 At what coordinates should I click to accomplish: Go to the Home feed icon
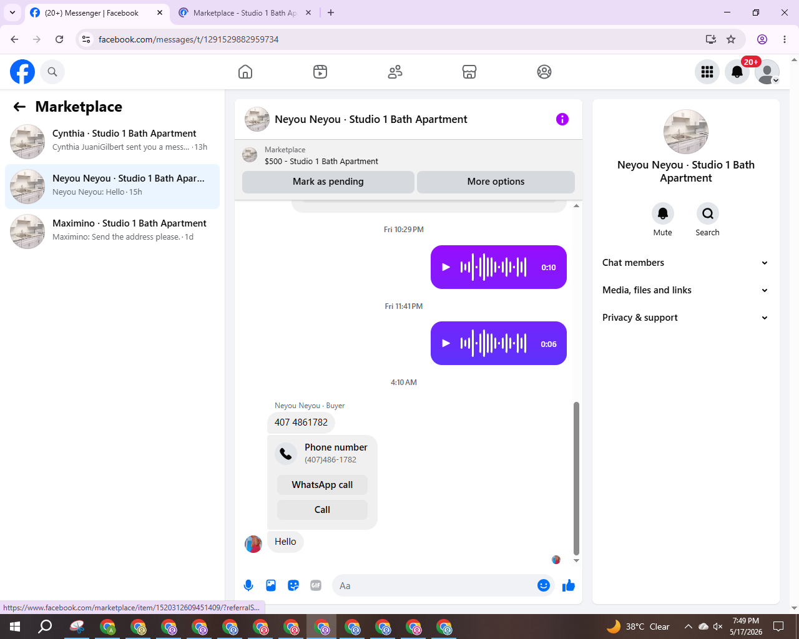coord(245,72)
